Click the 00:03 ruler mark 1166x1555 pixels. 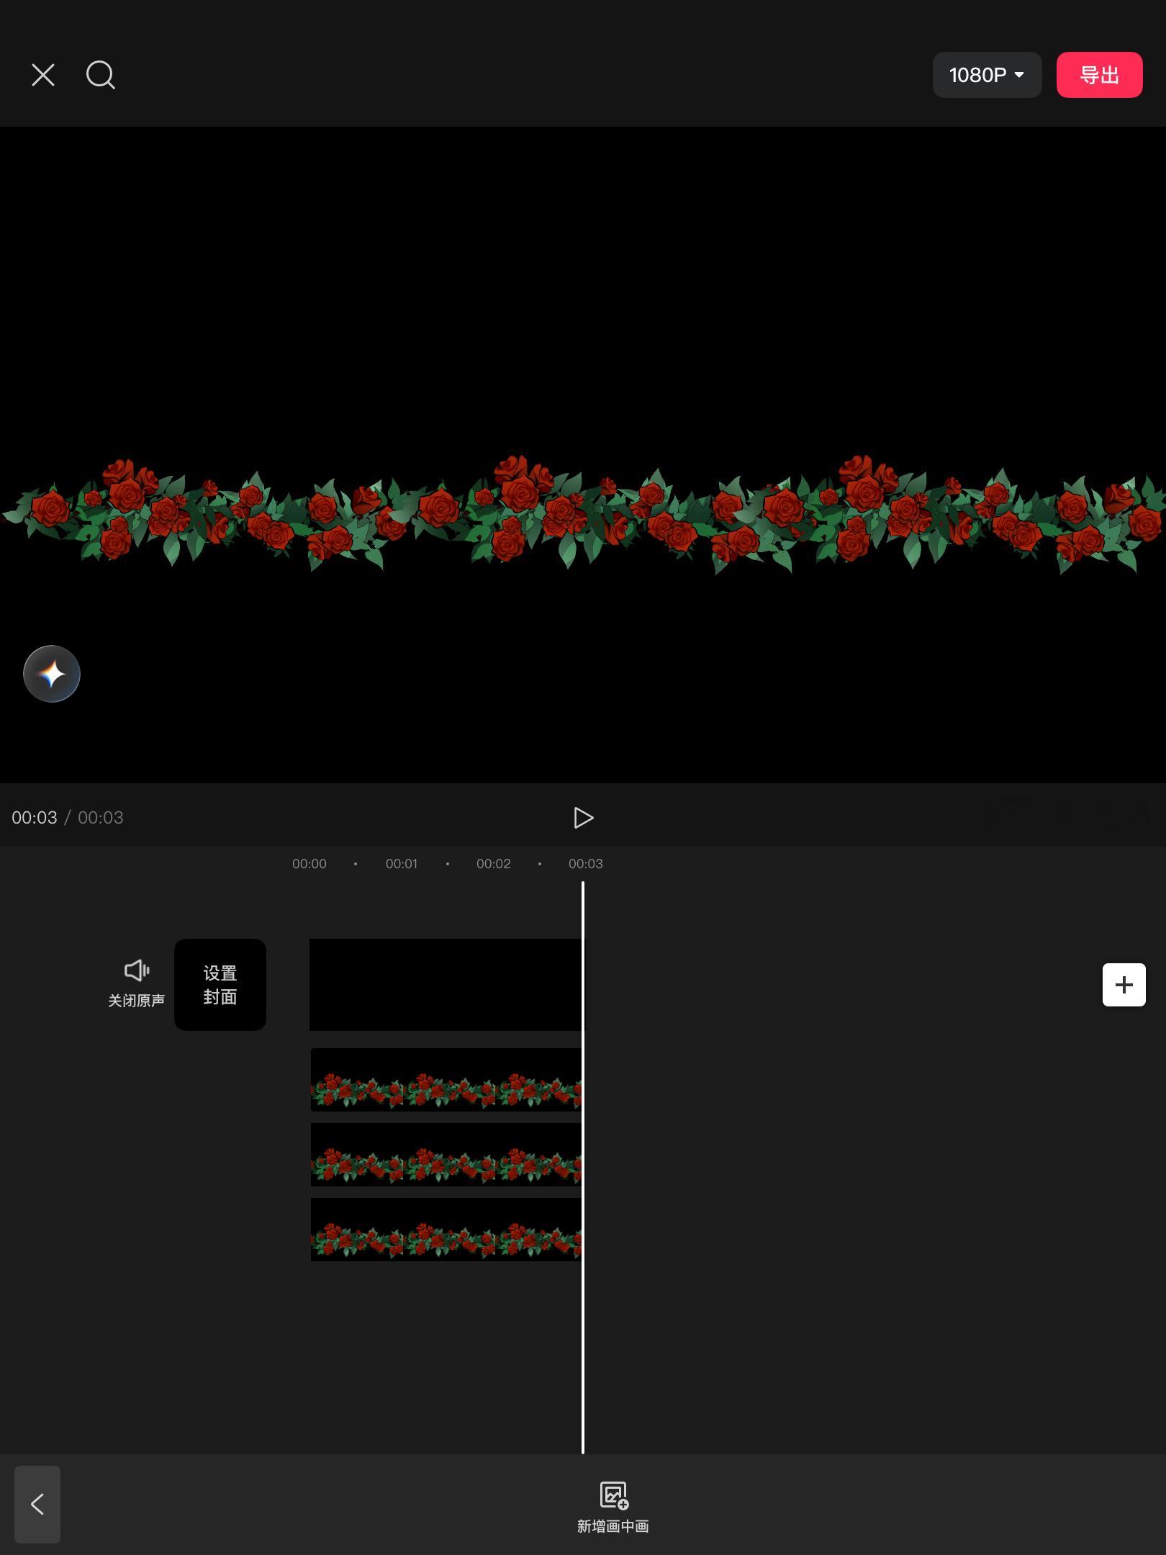coord(586,864)
